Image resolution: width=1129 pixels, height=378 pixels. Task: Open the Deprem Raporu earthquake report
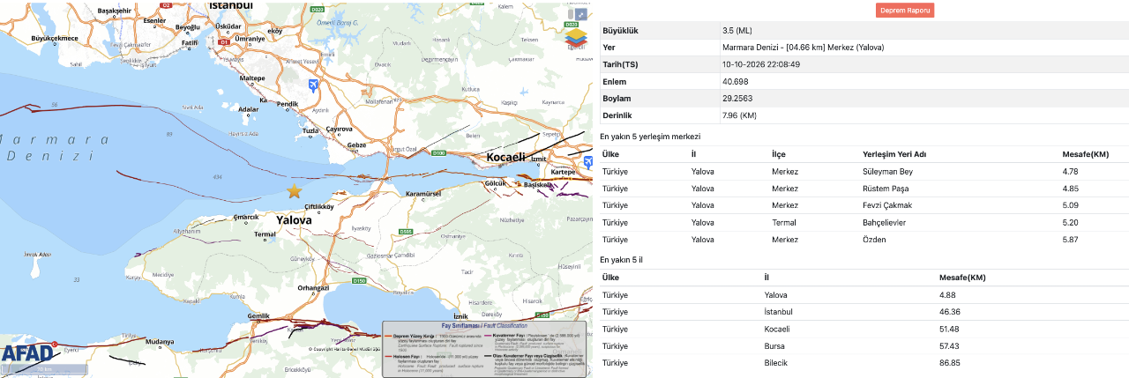905,11
